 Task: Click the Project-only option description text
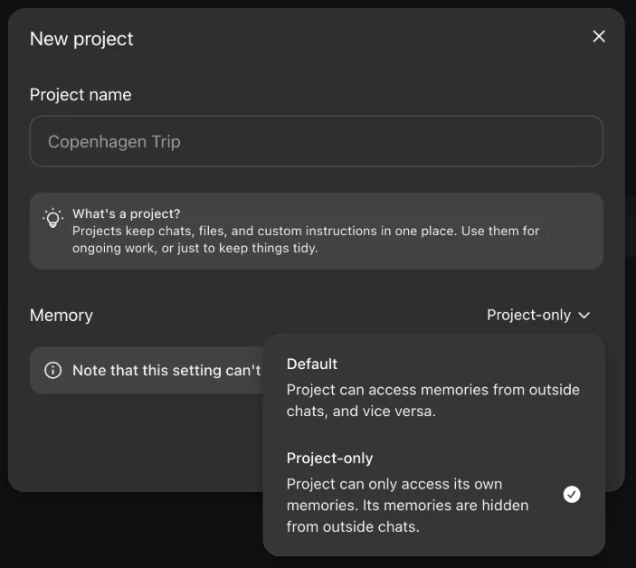pyautogui.click(x=407, y=505)
